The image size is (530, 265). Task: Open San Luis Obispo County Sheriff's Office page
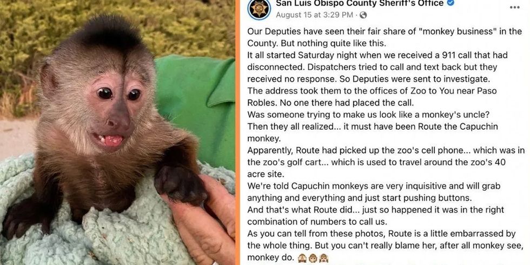point(360,3)
